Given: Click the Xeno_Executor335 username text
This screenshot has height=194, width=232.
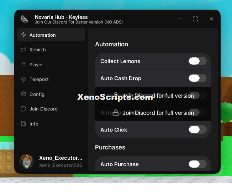Looking at the screenshot, I should 60,165.
